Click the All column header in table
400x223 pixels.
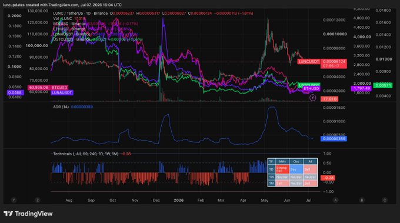[x=310, y=161]
